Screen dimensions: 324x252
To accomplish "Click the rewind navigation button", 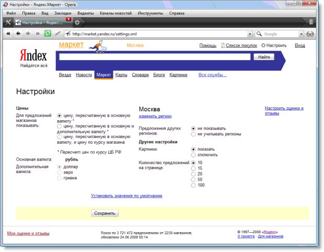I will click(x=8, y=33).
